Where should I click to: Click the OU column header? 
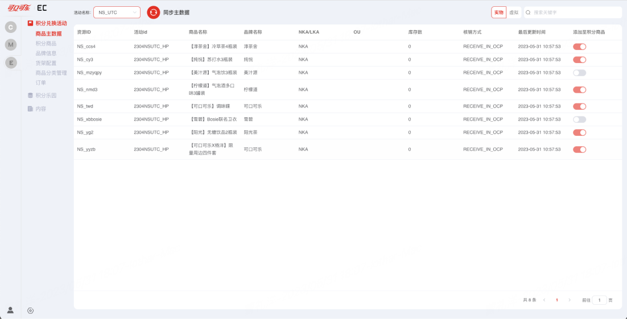point(357,32)
